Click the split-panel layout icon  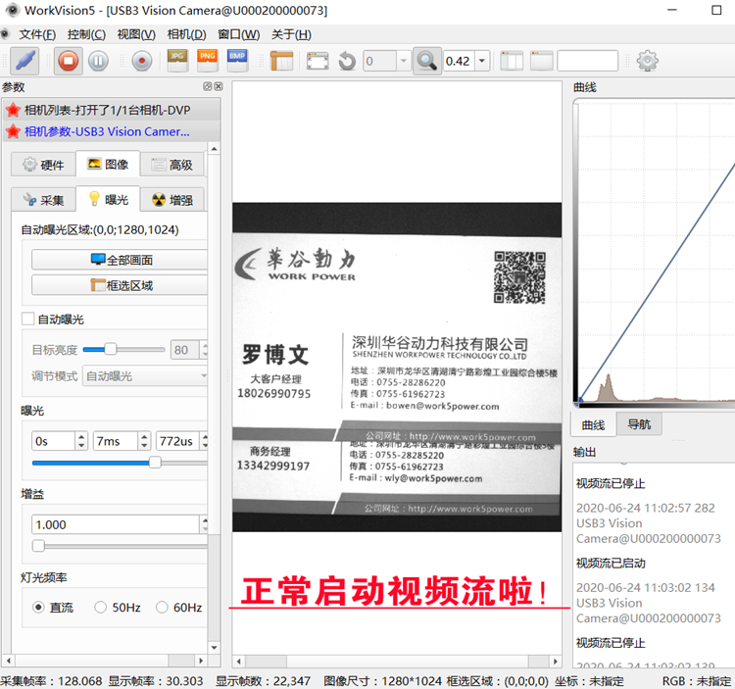(x=512, y=61)
